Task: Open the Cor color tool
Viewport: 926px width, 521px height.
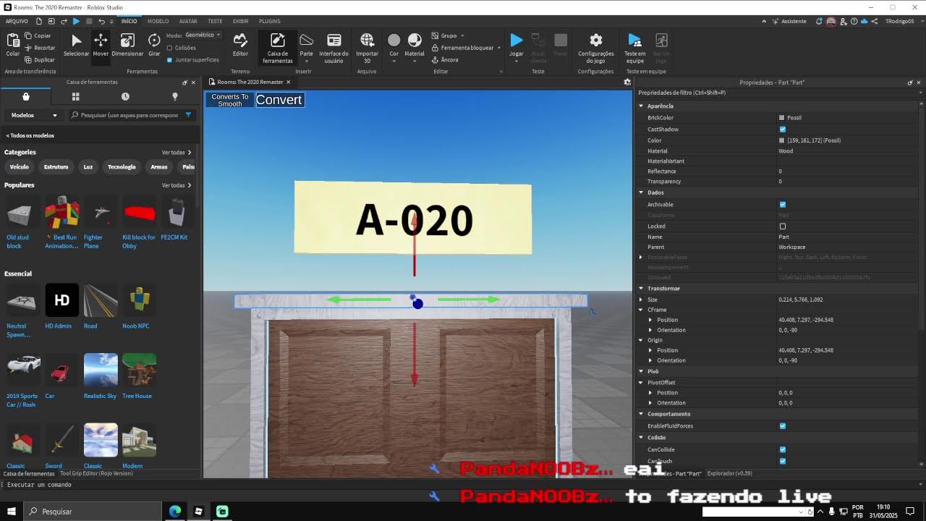Action: (394, 45)
